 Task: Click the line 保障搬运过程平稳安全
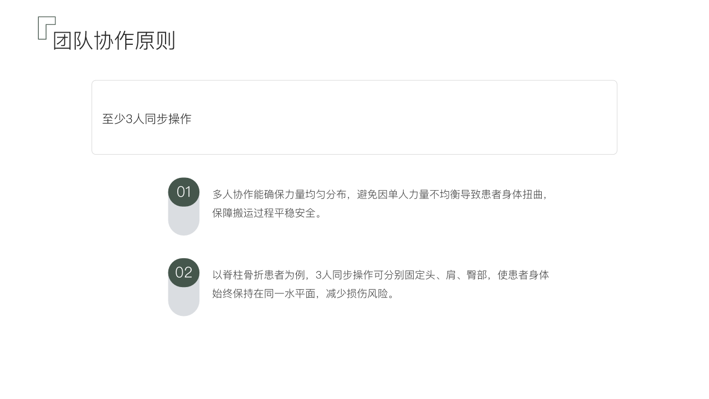[268, 213]
